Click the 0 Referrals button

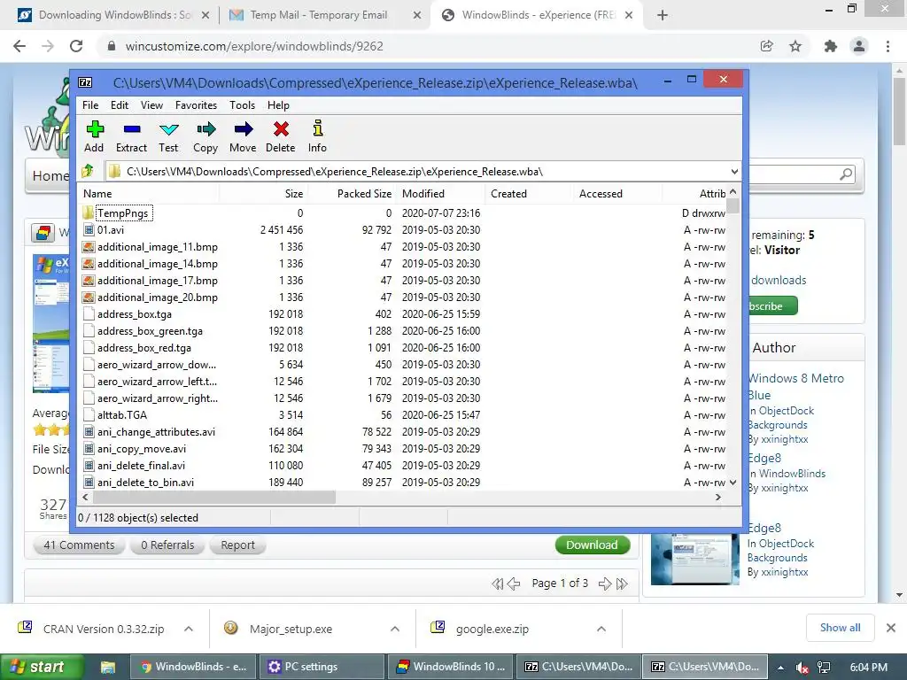(x=167, y=545)
